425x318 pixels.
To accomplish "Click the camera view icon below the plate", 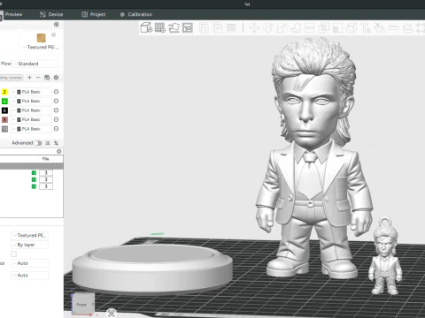I will (112, 313).
